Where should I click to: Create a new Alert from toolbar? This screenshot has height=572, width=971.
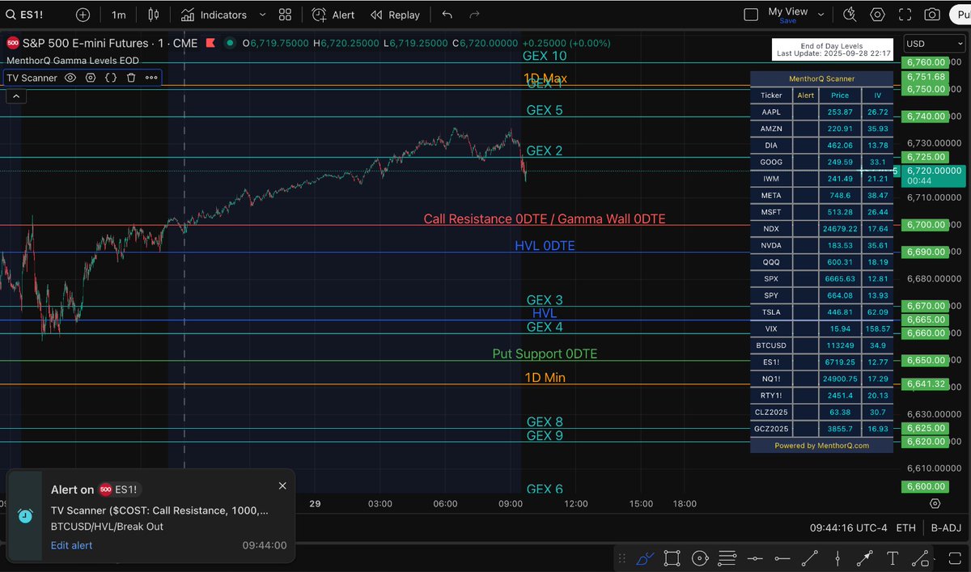pos(333,15)
